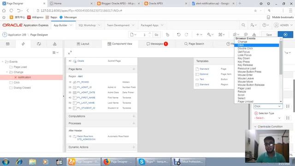Open Skype from the taskbar
Screen dimensions: 295x166
tap(153, 162)
